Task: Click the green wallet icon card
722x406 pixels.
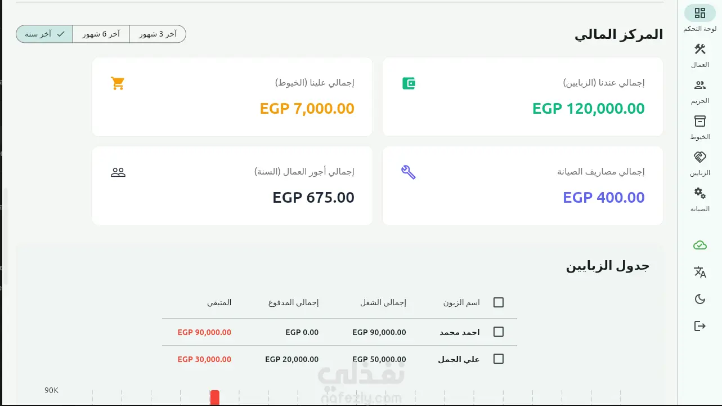Action: (x=409, y=83)
